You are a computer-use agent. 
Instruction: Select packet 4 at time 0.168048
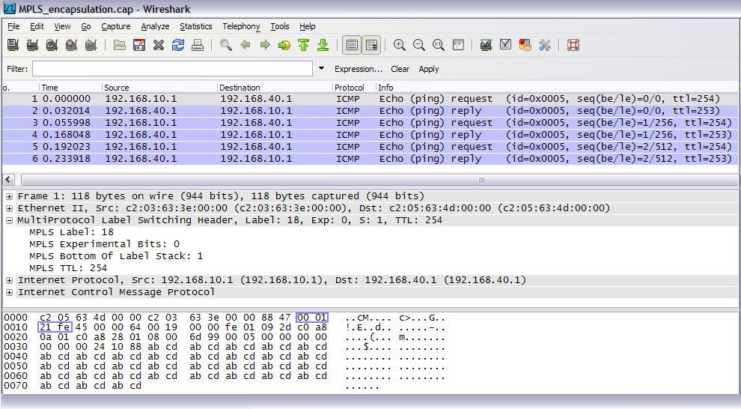coord(370,135)
